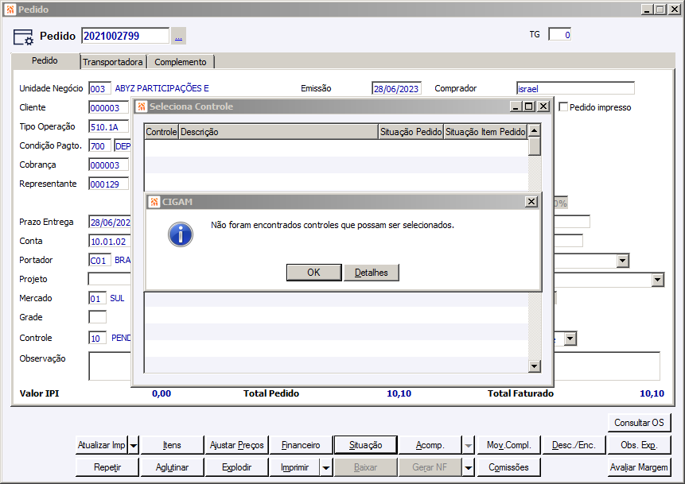Click the Consultar OS button
The image size is (685, 484).
639,423
